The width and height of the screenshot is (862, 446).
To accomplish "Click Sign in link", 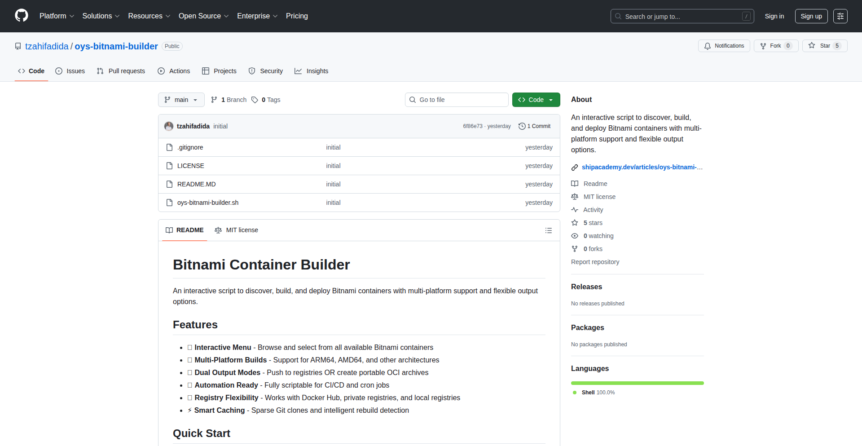I will coord(774,16).
